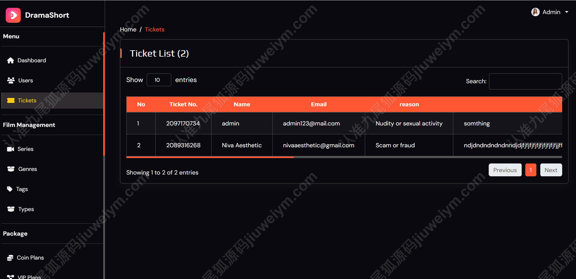This screenshot has width=576, height=279.
Task: Click the table's horizontal orange scrollbar
Action: (x=210, y=157)
